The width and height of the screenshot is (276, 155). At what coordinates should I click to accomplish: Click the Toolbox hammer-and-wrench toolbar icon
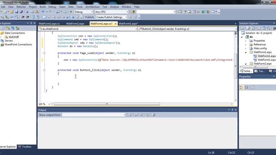pyautogui.click(x=198, y=12)
